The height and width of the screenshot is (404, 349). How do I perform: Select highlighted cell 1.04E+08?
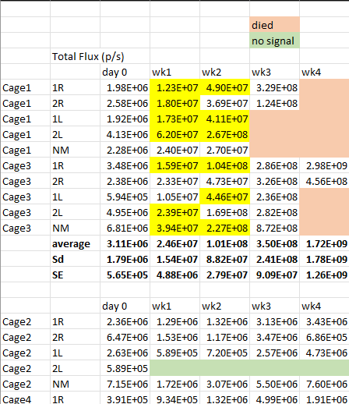point(224,165)
